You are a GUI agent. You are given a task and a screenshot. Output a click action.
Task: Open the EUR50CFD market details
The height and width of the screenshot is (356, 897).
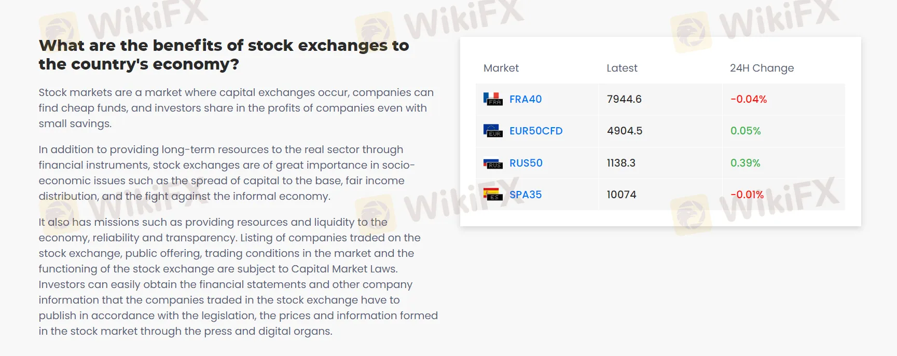[536, 131]
